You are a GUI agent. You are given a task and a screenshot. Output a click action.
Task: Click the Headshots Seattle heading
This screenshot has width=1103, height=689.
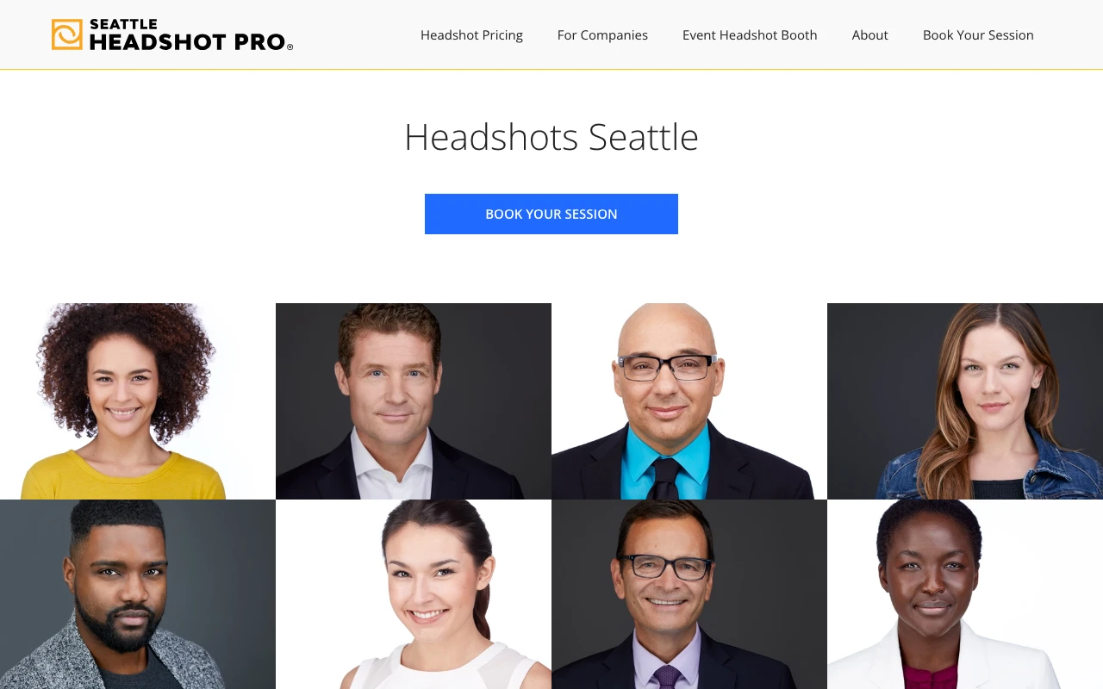pyautogui.click(x=551, y=137)
